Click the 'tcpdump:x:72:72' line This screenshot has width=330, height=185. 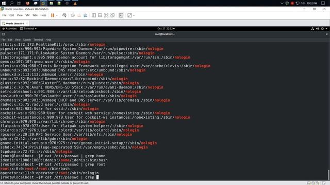[x=36, y=152]
